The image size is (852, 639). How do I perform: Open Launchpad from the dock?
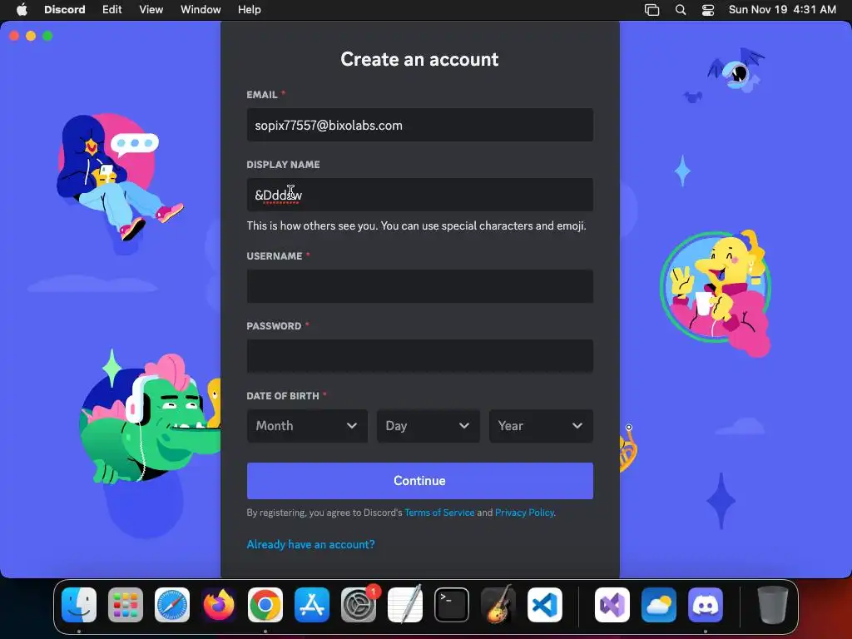click(126, 605)
